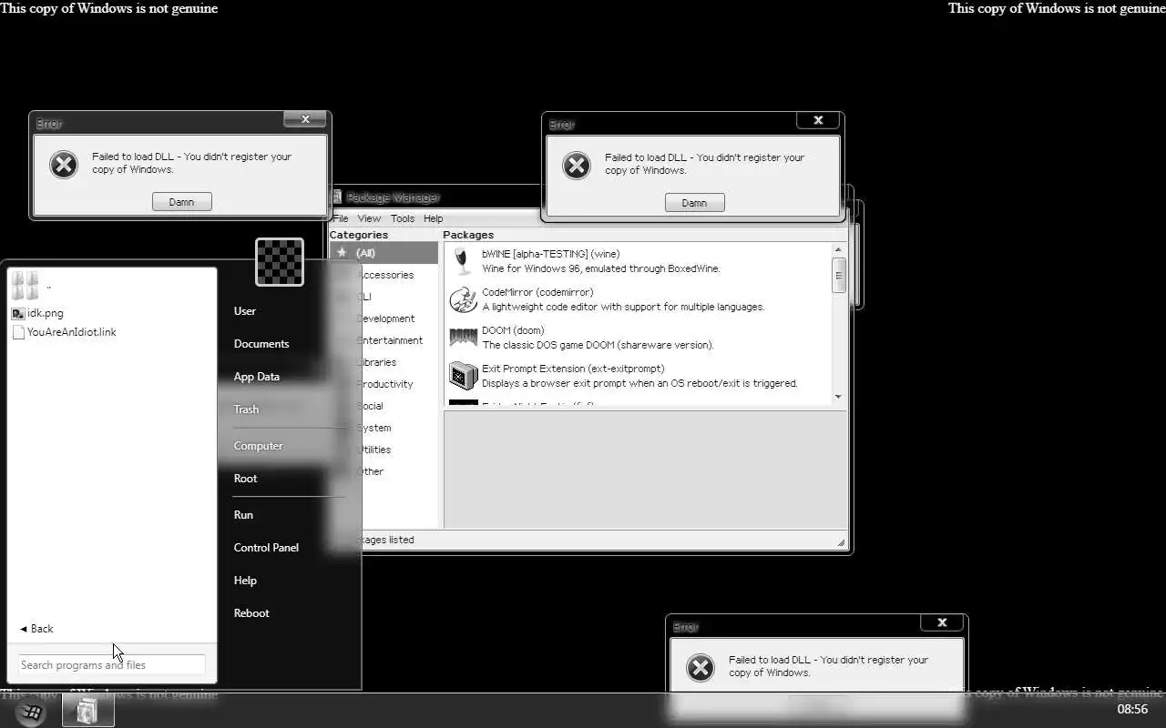Click the Package Manager title bar icon
This screenshot has height=728, width=1166.
pyautogui.click(x=337, y=197)
